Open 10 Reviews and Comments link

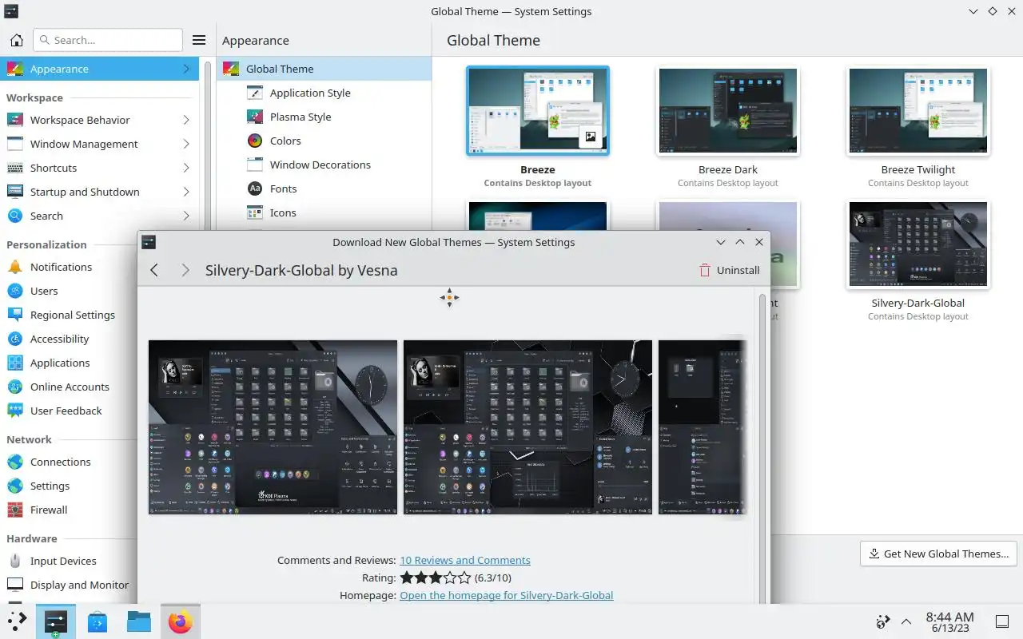[465, 560]
